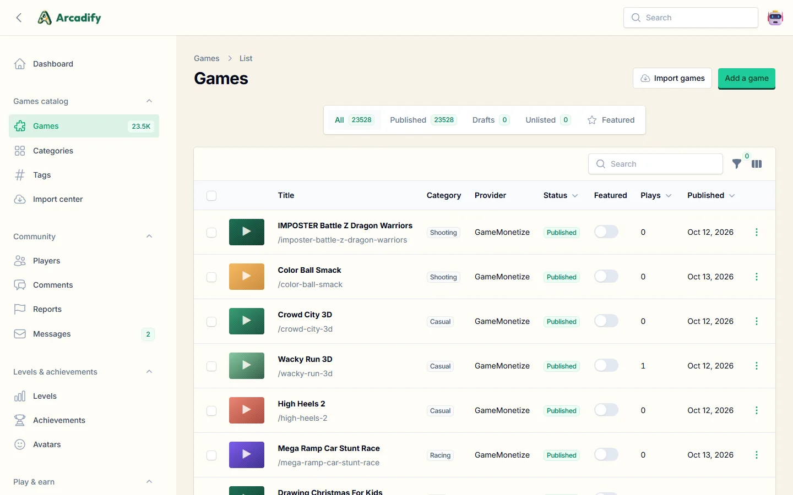Select all games with header checkbox

coord(211,196)
